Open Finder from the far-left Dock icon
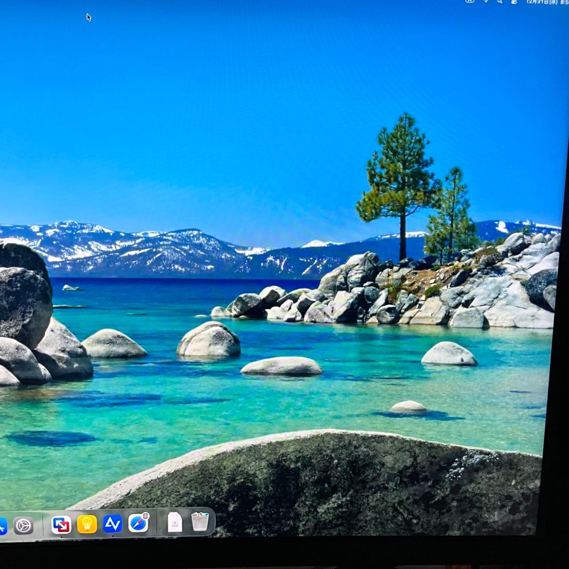 click(3, 524)
